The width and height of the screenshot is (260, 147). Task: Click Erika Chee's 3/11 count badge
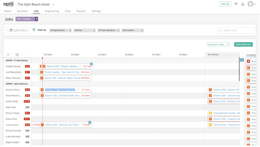pyautogui.click(x=27, y=119)
